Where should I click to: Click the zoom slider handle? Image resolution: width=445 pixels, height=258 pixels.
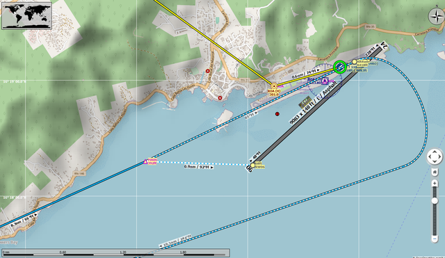[435, 201]
